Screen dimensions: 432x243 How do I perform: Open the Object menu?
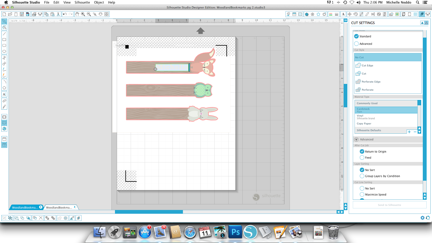pos(99,2)
